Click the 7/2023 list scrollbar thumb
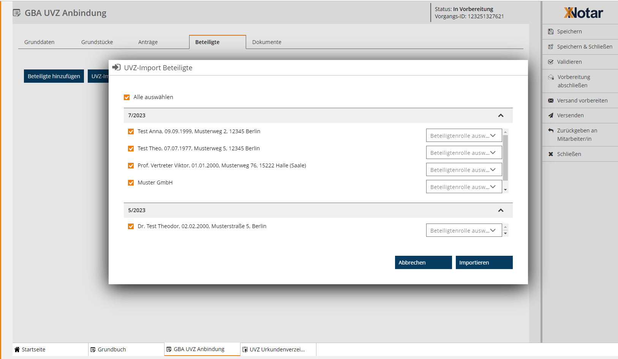The image size is (618, 359). (x=506, y=157)
